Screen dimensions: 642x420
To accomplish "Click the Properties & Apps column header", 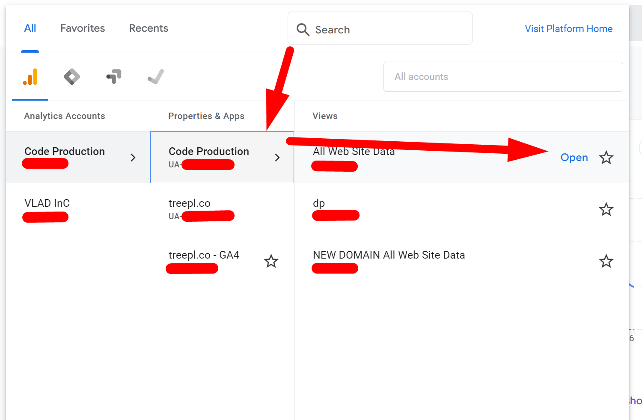I will [206, 116].
